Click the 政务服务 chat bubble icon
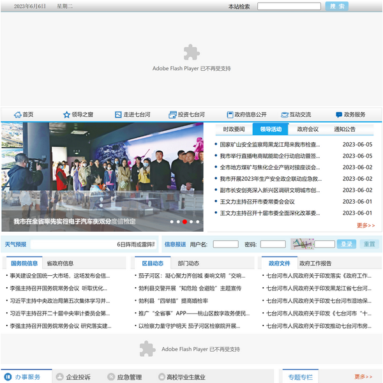383x383 pixels. tap(338, 115)
